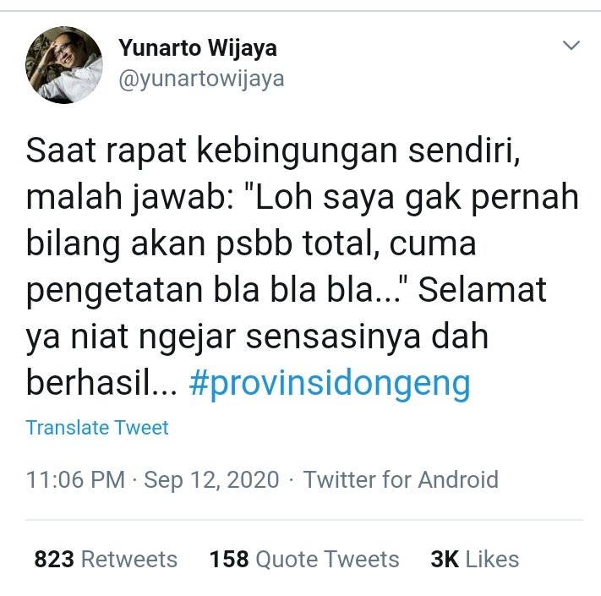Click the word "berhasil..." before the hashtag
This screenshot has width=601, height=596.
point(101,382)
